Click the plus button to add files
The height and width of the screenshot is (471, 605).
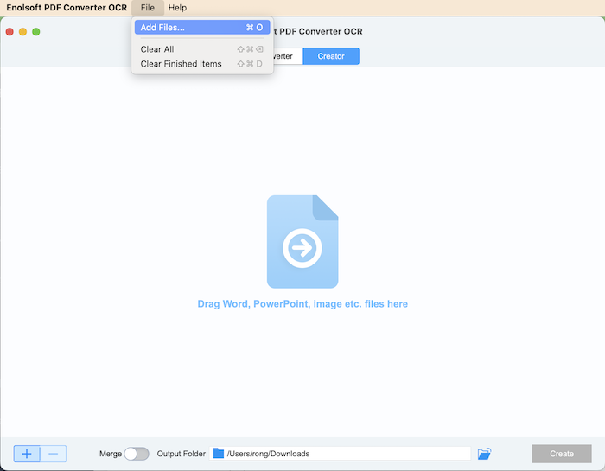tap(27, 454)
